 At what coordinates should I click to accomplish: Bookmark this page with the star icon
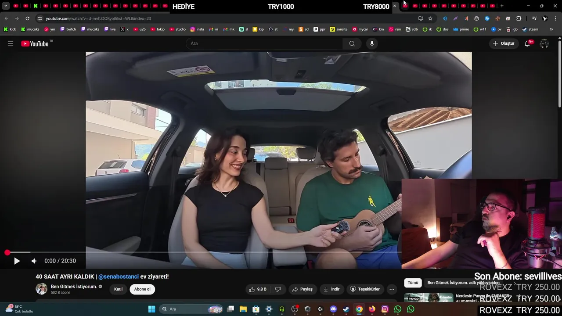[x=430, y=18]
